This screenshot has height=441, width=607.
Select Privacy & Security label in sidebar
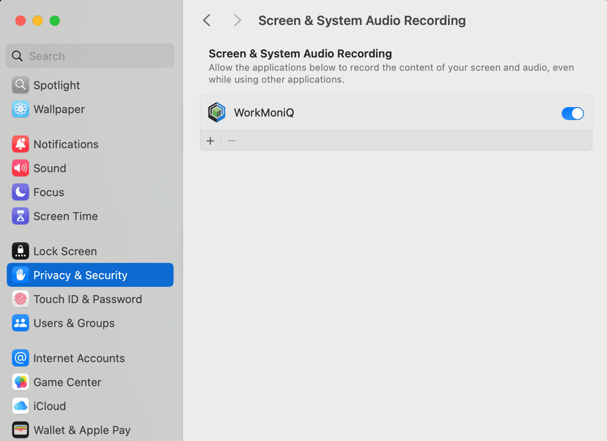point(80,275)
